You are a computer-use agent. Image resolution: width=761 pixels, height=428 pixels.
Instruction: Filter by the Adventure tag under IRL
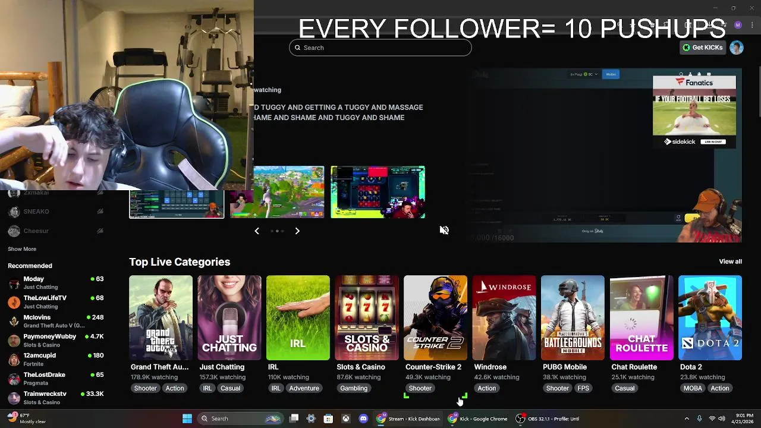pos(304,388)
